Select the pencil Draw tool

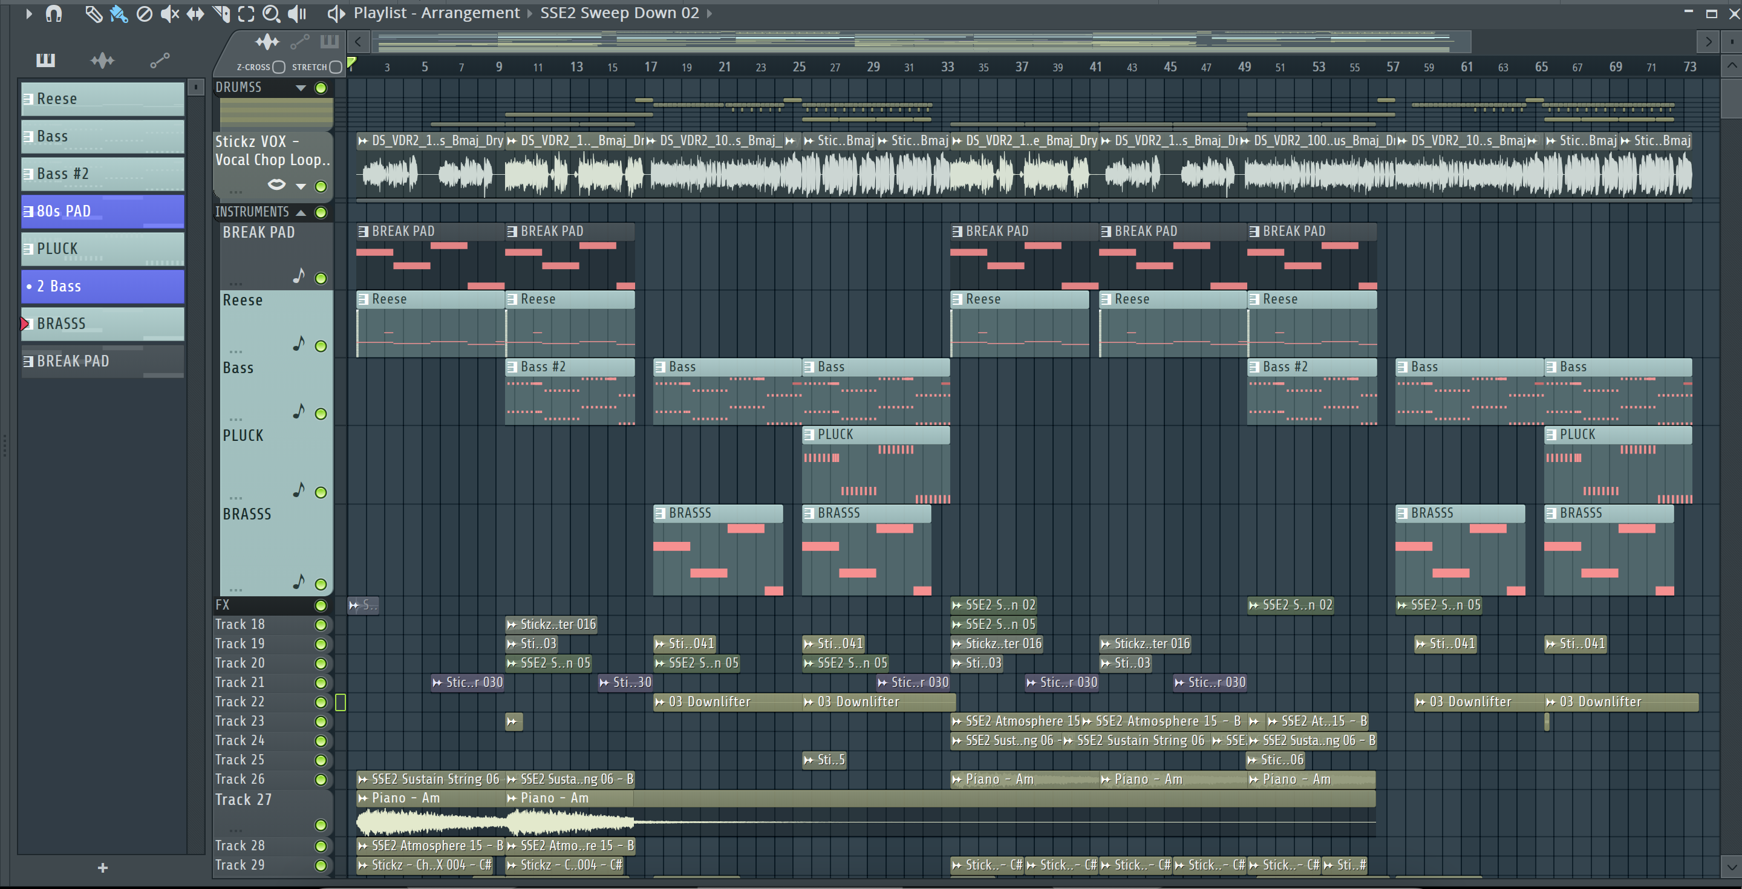93,13
